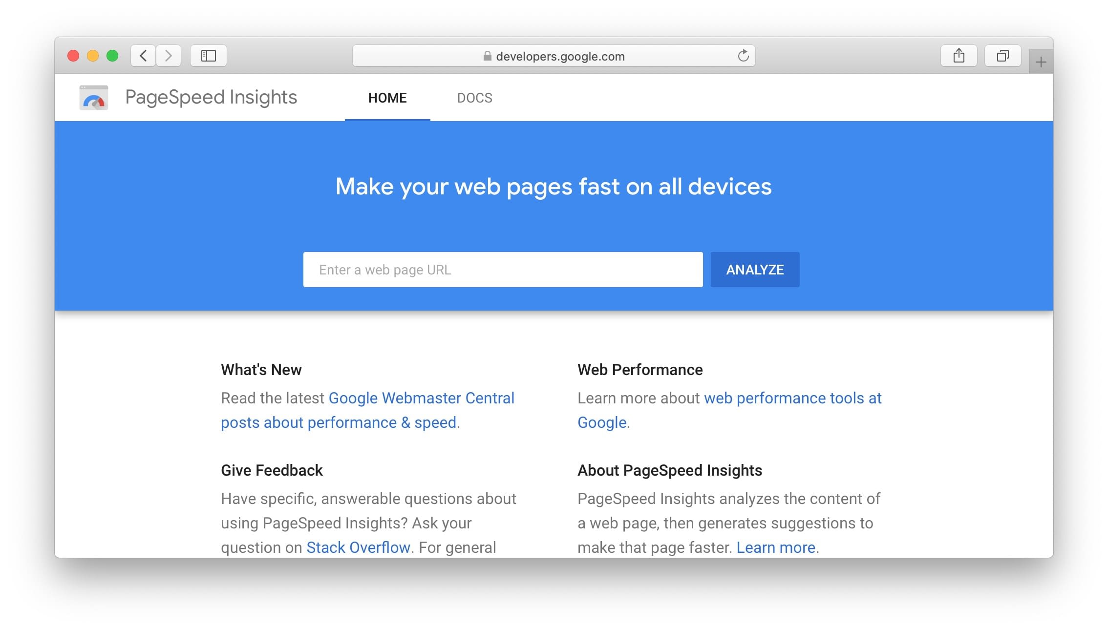Click the Learn more link
Viewport: 1108px width, 630px height.
[x=776, y=547]
